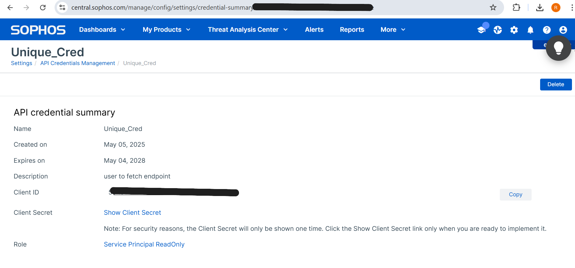
Task: Open the settings gear icon
Action: (514, 30)
